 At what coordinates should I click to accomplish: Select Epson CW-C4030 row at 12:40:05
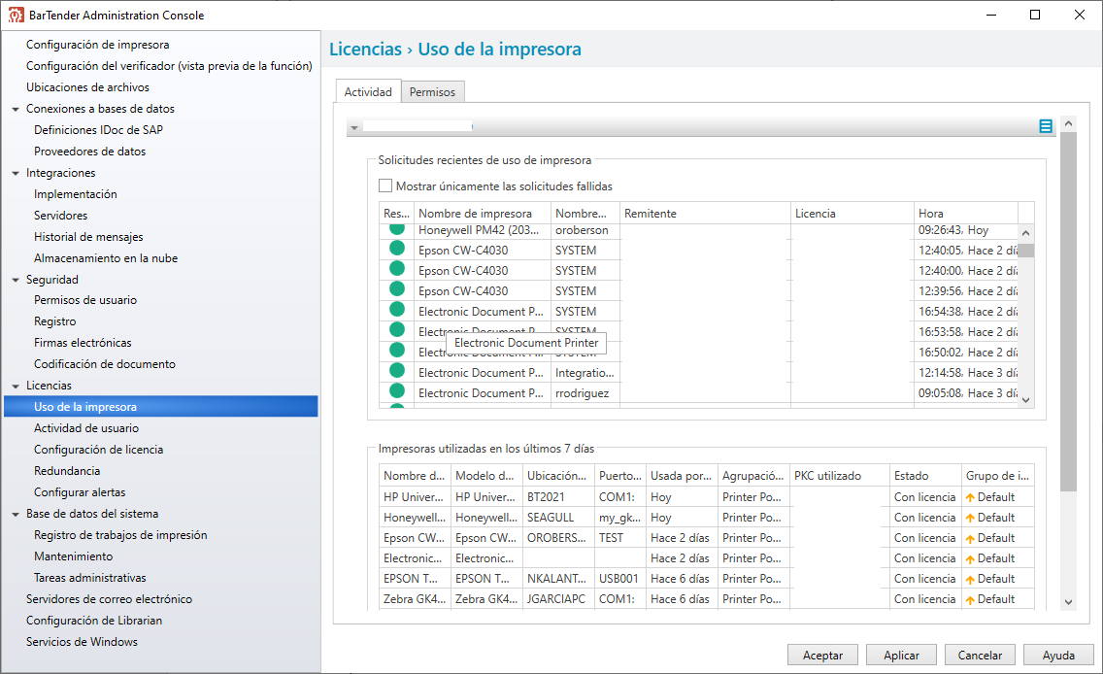click(698, 251)
